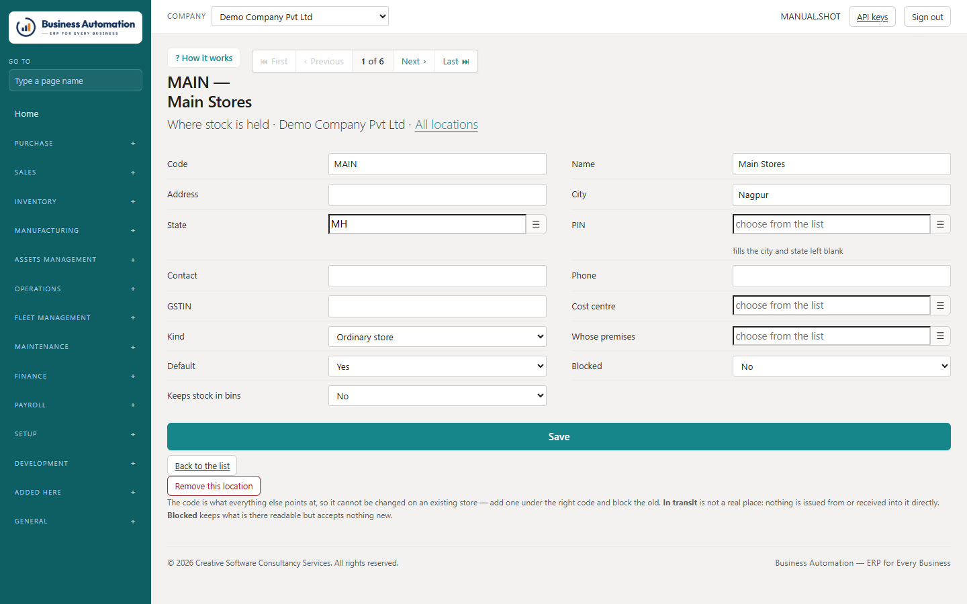The height and width of the screenshot is (604, 967).
Task: Click Sign out
Action: pos(927,17)
